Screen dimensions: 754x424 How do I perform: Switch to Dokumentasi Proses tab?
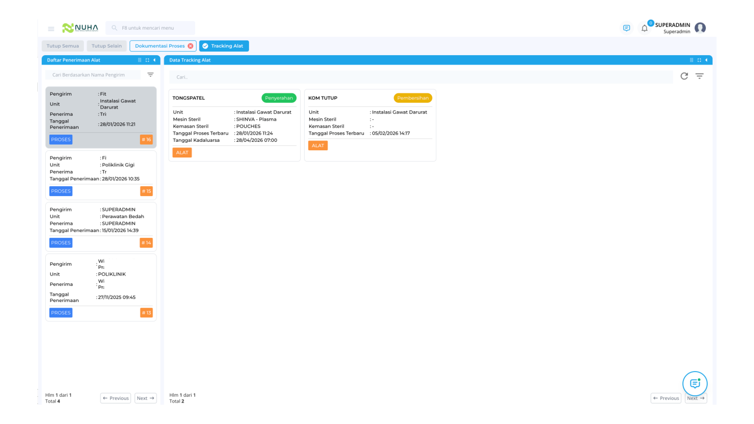(x=159, y=46)
